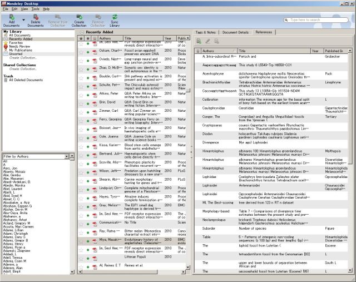Select Acentrophryne reference row
The width and height of the screenshot is (356, 282).
tap(271, 76)
